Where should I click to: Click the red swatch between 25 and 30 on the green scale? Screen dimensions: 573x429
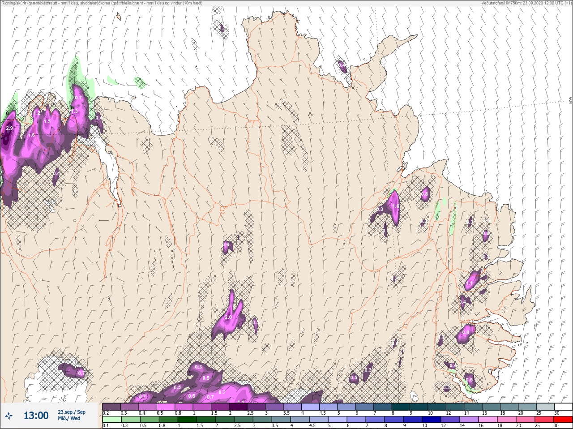point(563,420)
